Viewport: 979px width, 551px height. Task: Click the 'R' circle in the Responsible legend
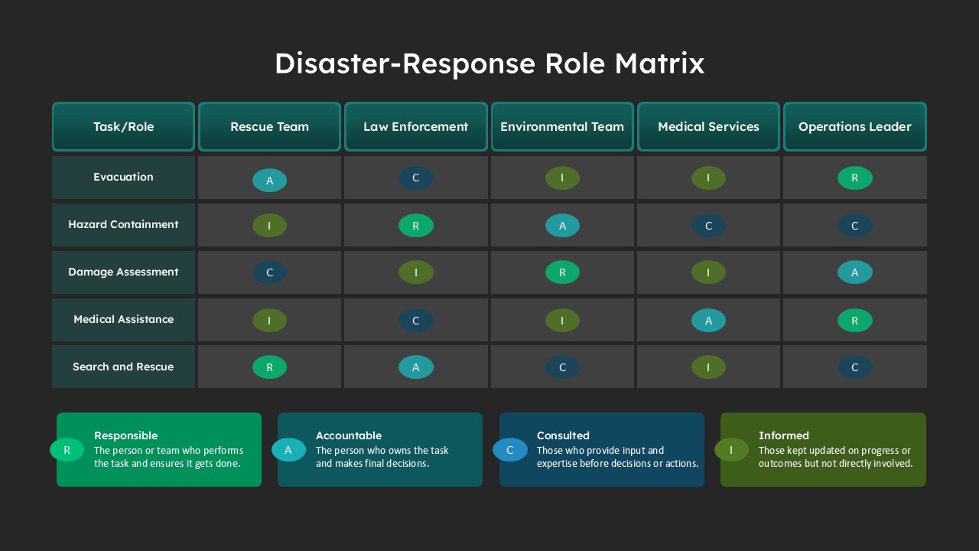coord(67,450)
